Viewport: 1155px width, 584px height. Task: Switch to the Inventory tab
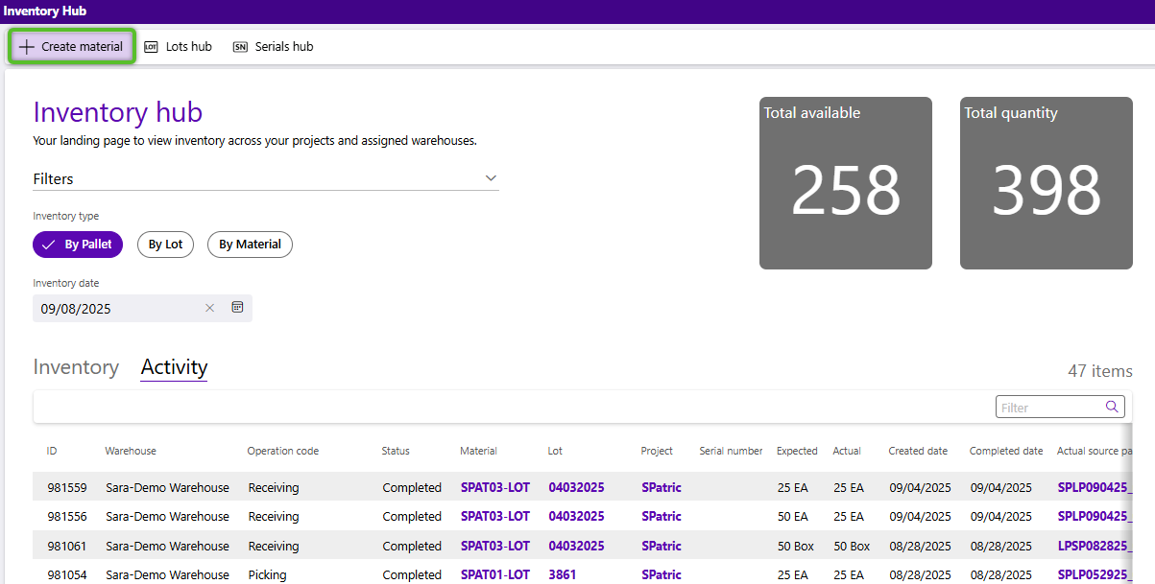click(x=76, y=367)
